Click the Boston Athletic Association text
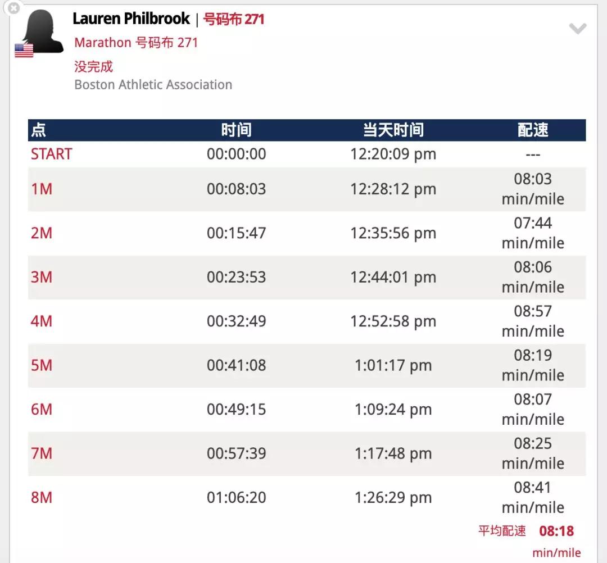Screen dimensions: 607x563 153,85
